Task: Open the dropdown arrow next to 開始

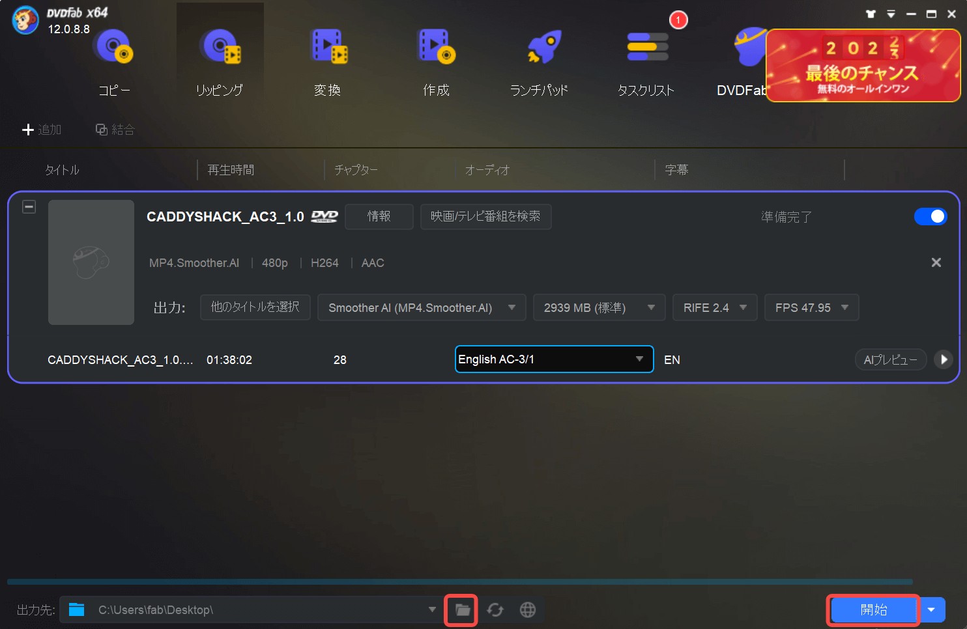Action: (x=932, y=610)
